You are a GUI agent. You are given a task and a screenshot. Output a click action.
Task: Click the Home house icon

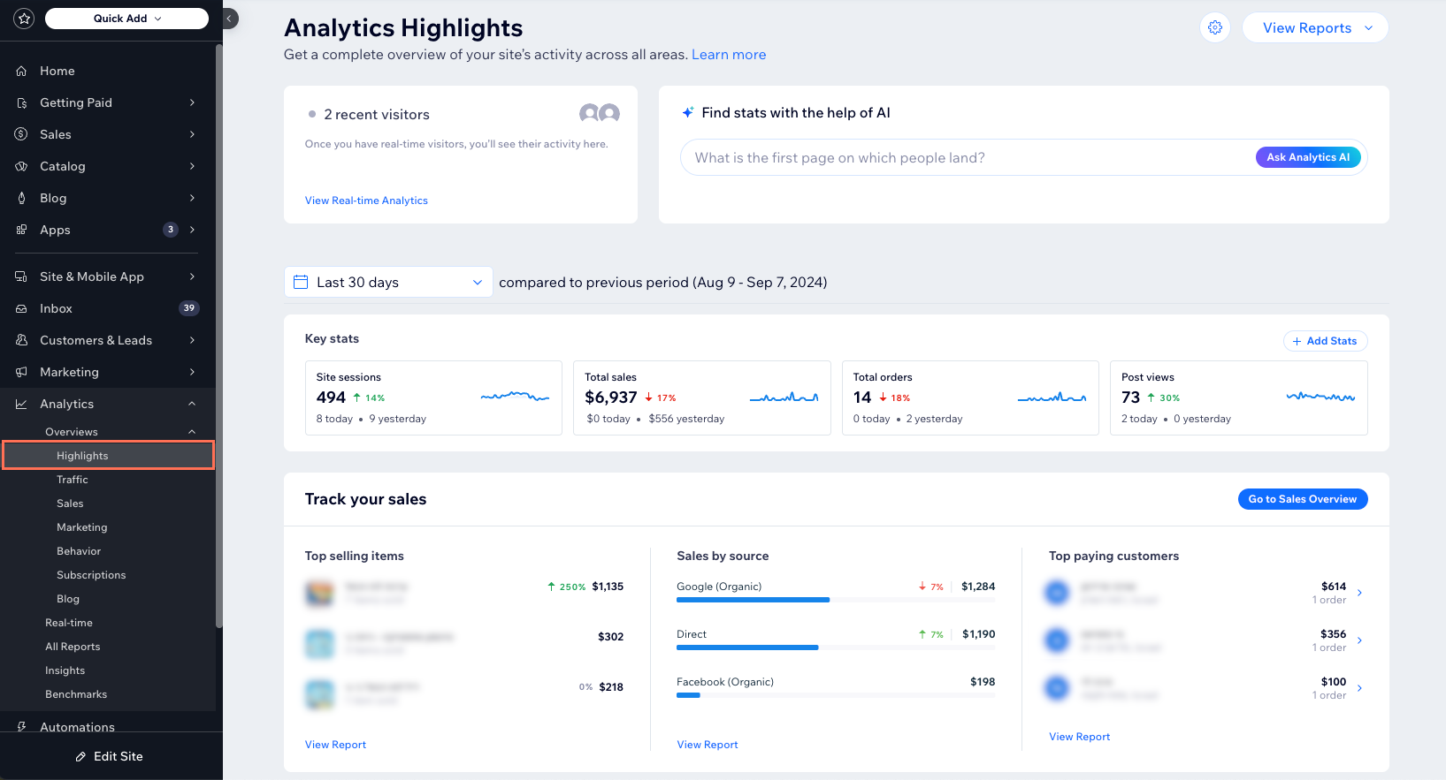(21, 71)
